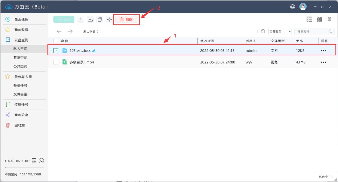Toggle the select-all checkbox in the header
Screen dimensions: 338x182
click(56, 41)
